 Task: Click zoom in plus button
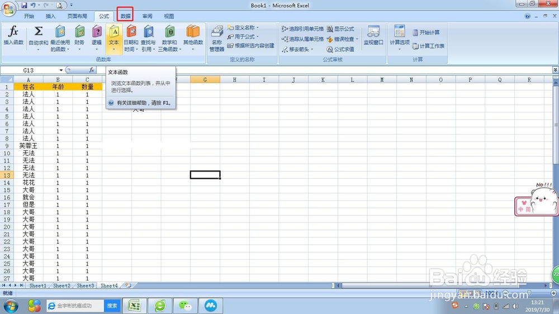click(x=553, y=293)
